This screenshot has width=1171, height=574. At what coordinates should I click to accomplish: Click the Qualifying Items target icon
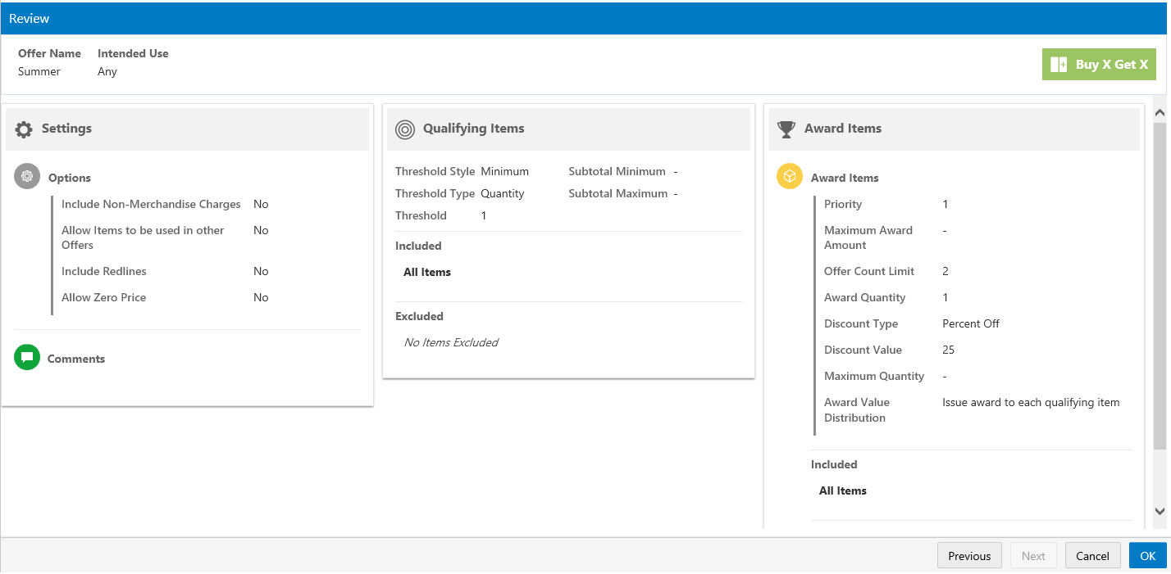click(x=405, y=129)
